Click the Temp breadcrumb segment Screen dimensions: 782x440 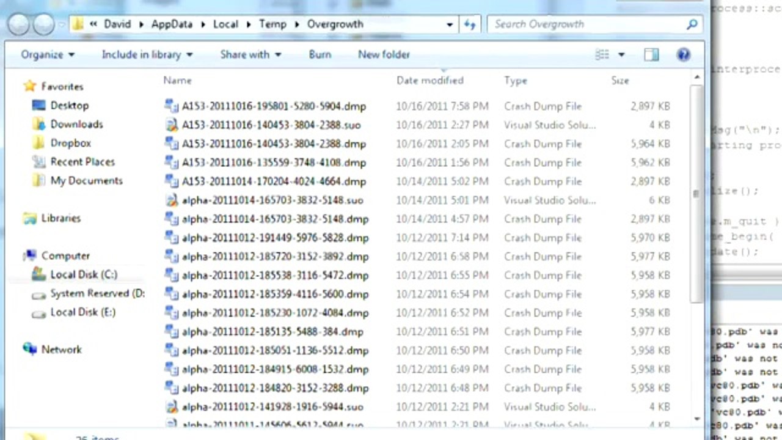click(272, 24)
